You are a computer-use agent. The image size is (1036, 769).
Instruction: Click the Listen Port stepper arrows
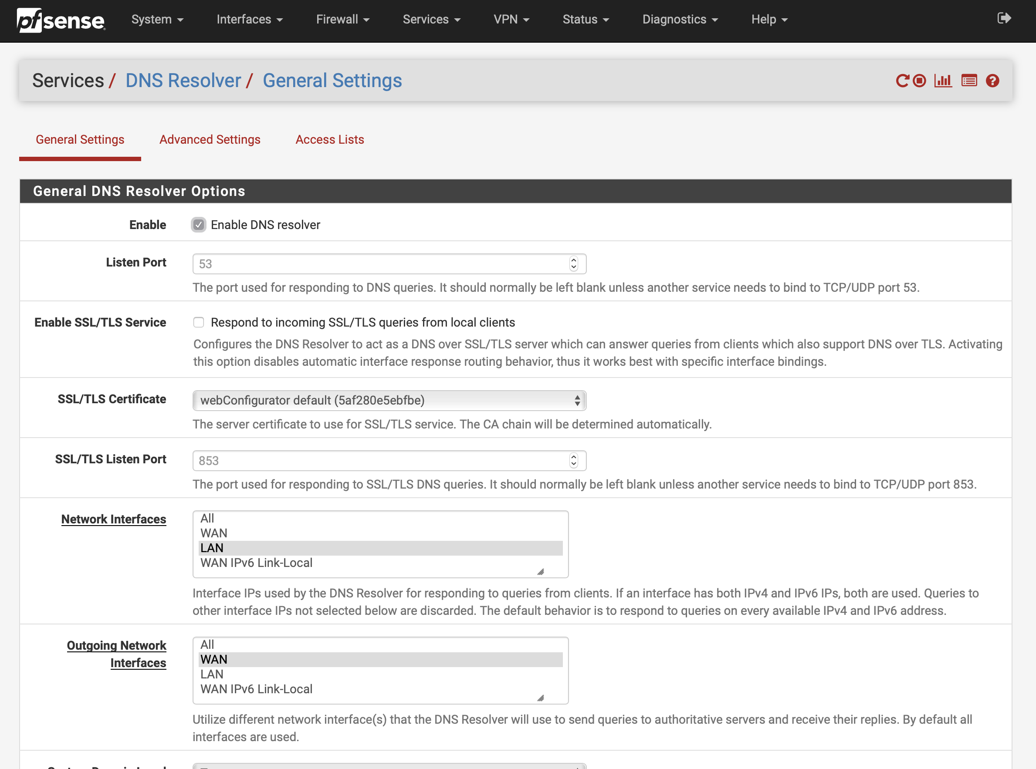[573, 263]
